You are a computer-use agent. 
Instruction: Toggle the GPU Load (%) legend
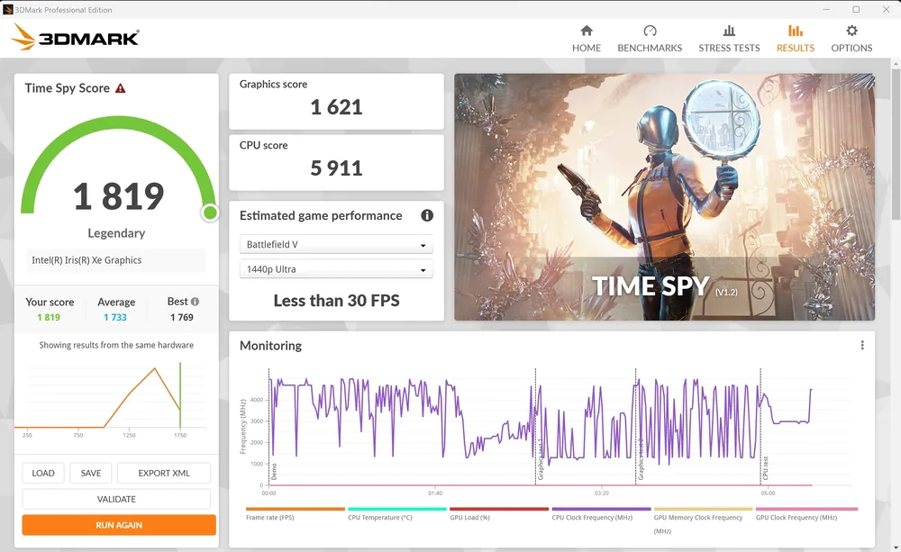point(499,513)
